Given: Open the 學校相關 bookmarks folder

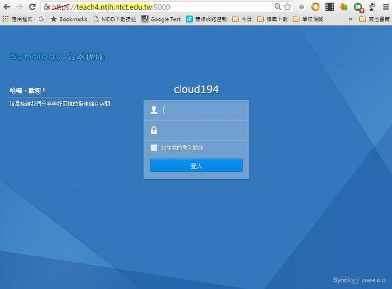Looking at the screenshot, I should [x=307, y=19].
